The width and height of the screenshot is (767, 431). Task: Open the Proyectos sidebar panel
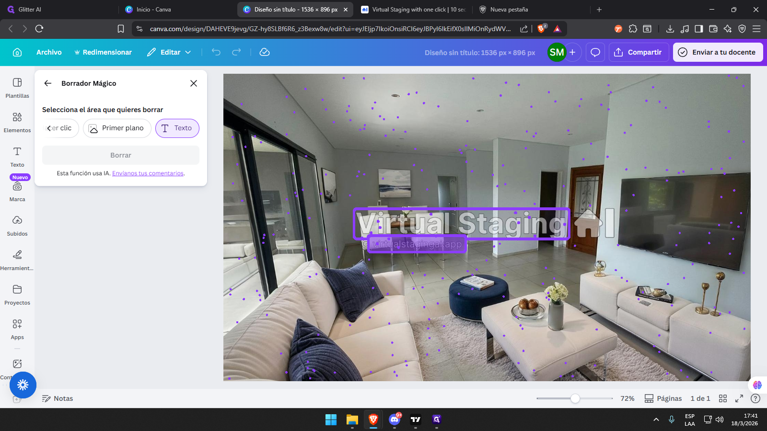17,295
